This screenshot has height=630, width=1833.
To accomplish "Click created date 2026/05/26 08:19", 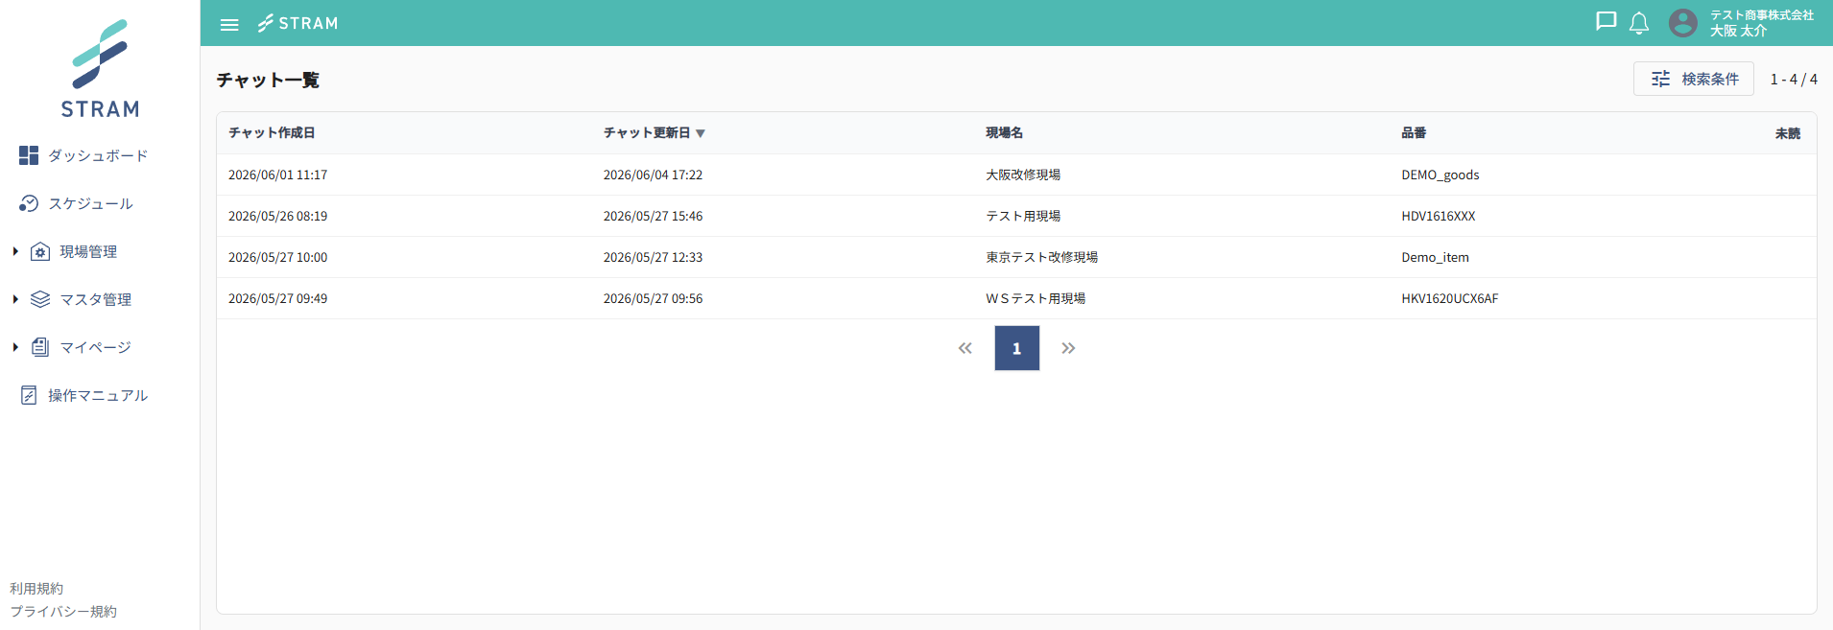I will click(x=277, y=216).
